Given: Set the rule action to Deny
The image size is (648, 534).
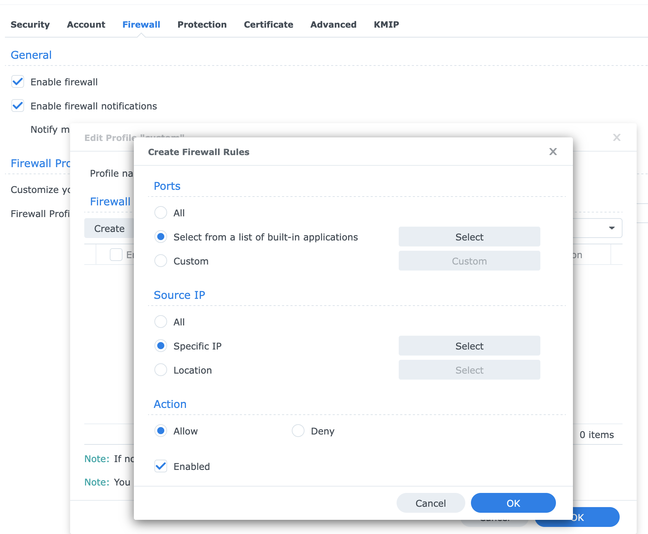Looking at the screenshot, I should pos(298,431).
